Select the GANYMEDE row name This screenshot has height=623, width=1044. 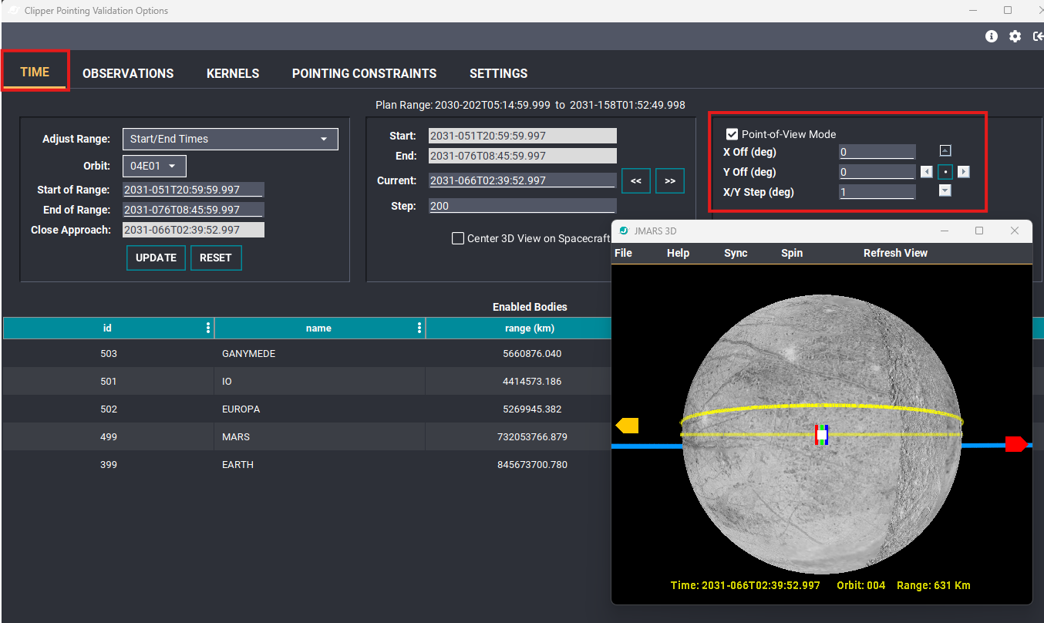coord(248,353)
